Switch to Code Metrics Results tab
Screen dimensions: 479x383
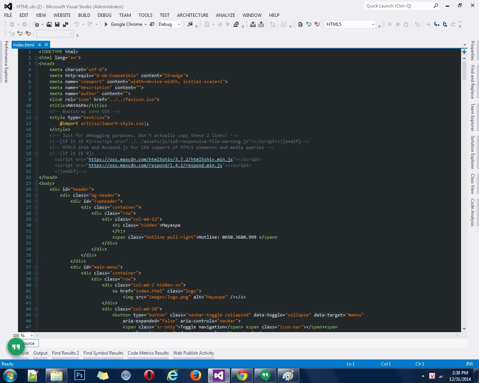pos(148,353)
